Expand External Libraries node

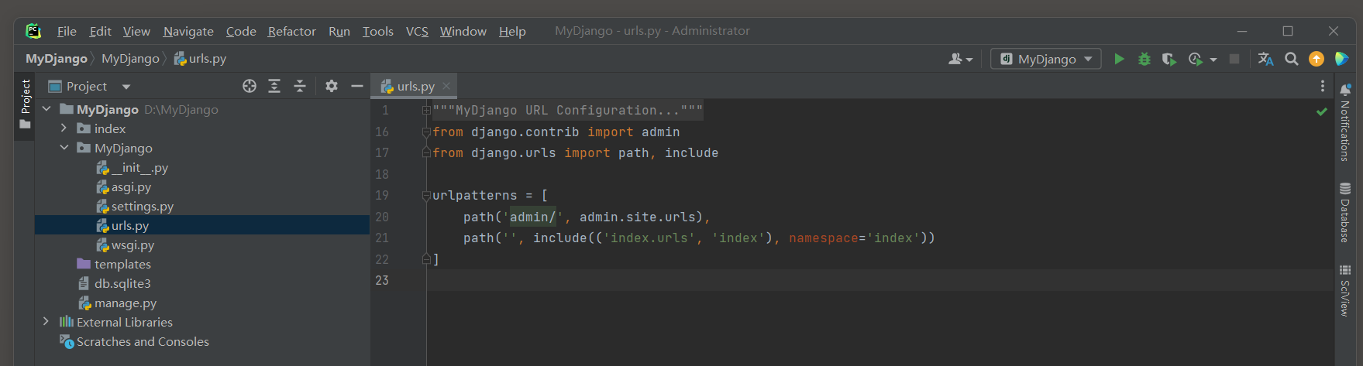coord(46,321)
